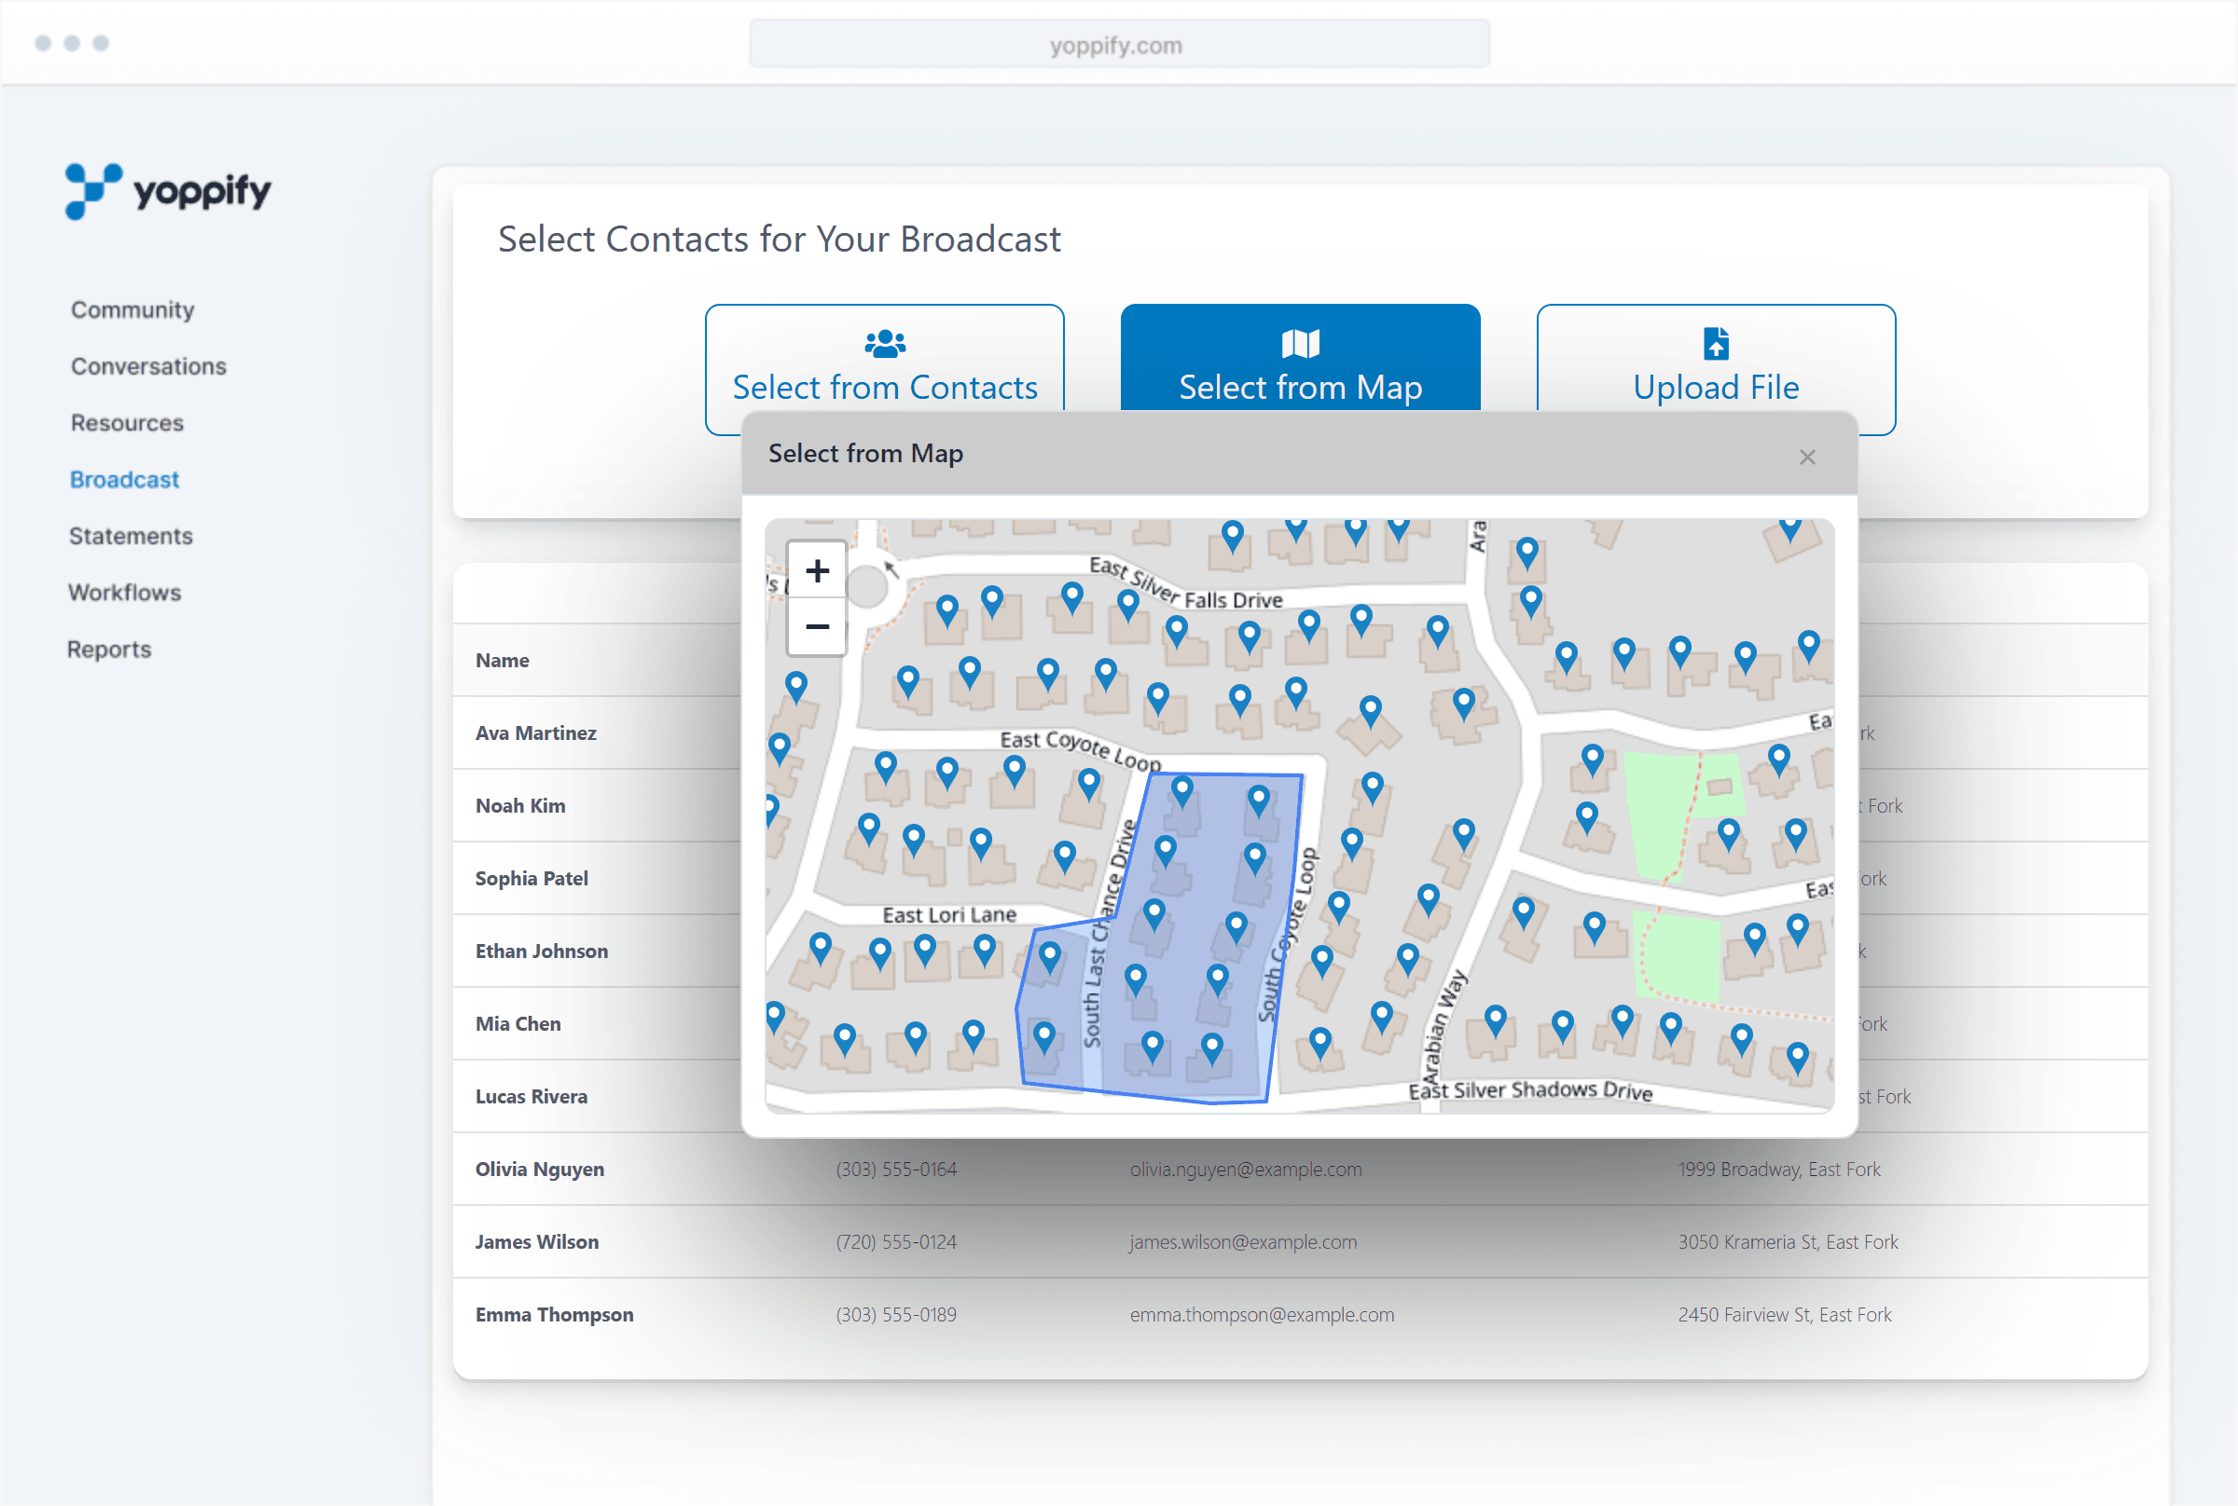Image resolution: width=2238 pixels, height=1506 pixels.
Task: Click the file upload icon on Upload File
Action: (x=1715, y=343)
